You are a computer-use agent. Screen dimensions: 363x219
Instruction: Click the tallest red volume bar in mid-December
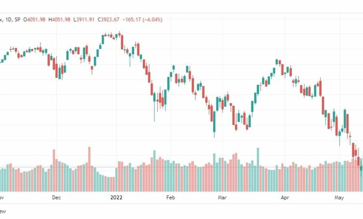coord(89,169)
